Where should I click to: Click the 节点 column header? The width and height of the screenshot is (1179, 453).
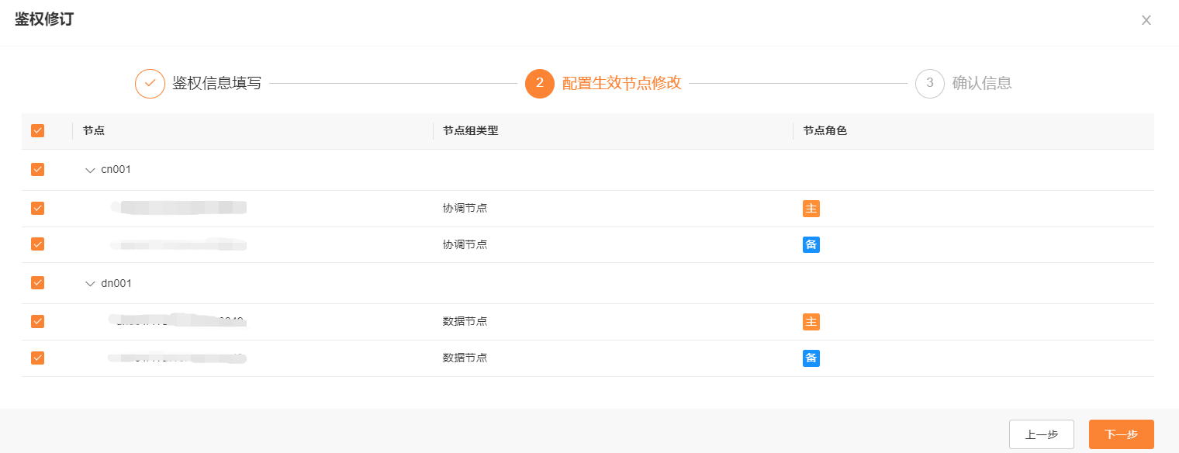point(94,130)
